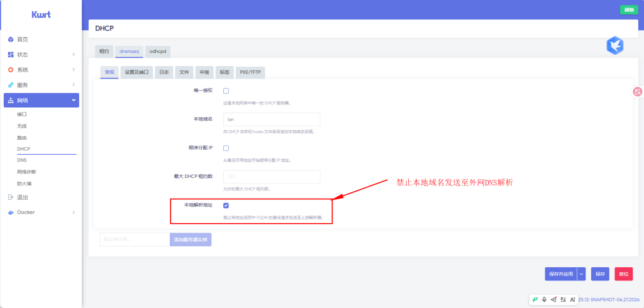Select the 设置及端口 sub-tab
This screenshot has height=308, width=644.
click(x=136, y=72)
